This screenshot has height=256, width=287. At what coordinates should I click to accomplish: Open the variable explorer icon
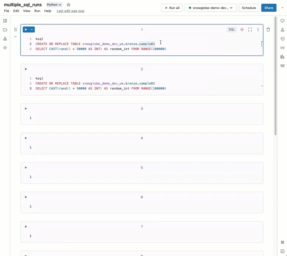click(x=282, y=48)
